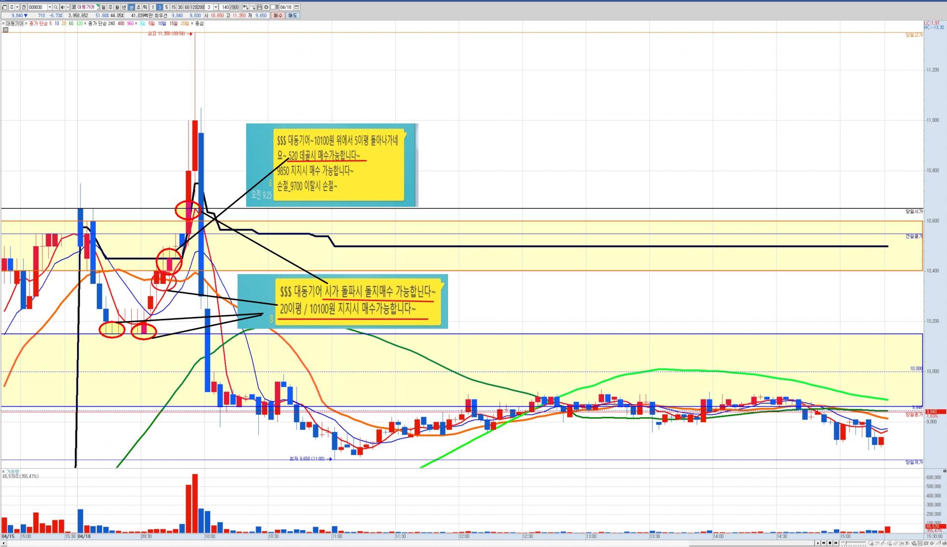
Task: Choose the 200 interval button
Action: point(201,7)
